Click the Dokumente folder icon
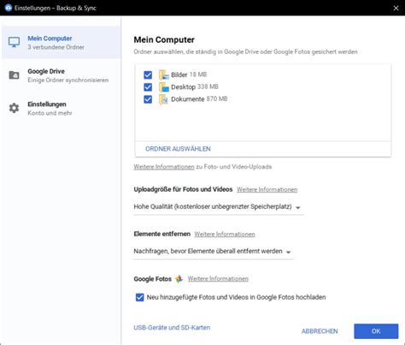The image size is (405, 345). (164, 99)
